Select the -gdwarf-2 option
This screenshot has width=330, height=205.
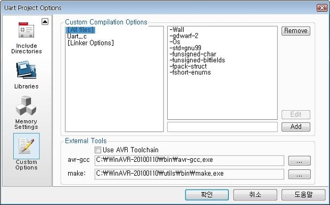184,36
